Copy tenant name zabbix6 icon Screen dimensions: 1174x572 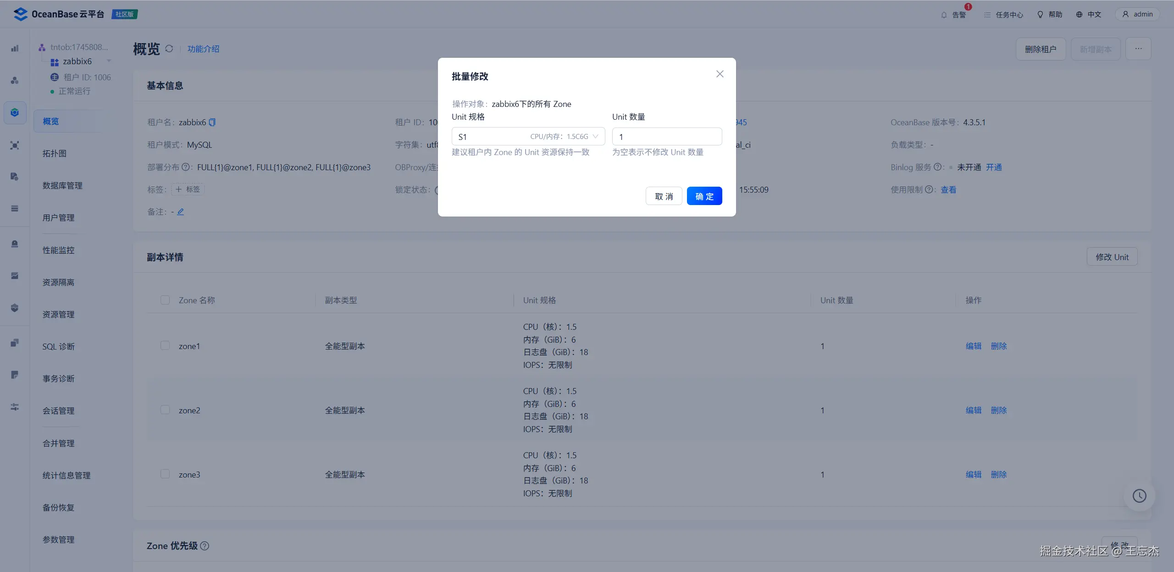tap(212, 122)
